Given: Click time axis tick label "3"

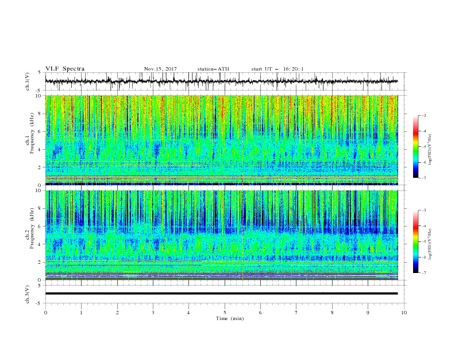Looking at the screenshot, I should tap(153, 313).
